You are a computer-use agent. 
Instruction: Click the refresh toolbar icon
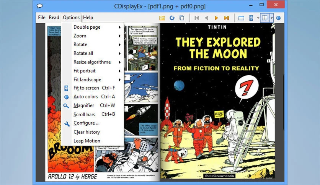tap(172, 18)
